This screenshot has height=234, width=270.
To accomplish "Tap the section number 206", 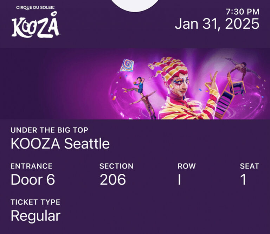I will coord(113,179).
